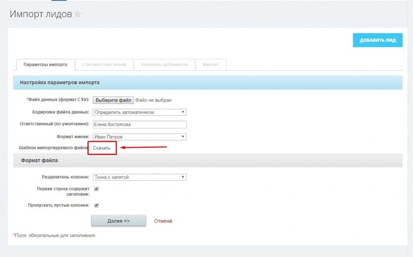The image size is (413, 257).
Task: Click the Формат файла section header
Action: pyautogui.click(x=39, y=160)
